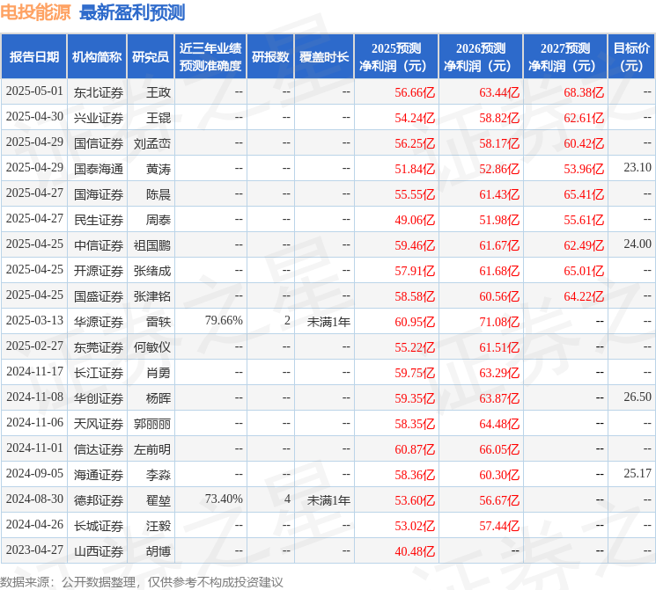Click 59.75亿 profit value
The height and width of the screenshot is (590, 656).
point(415,373)
